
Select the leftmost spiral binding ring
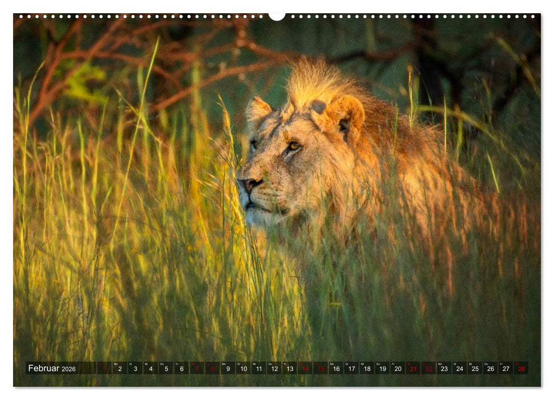(21, 17)
